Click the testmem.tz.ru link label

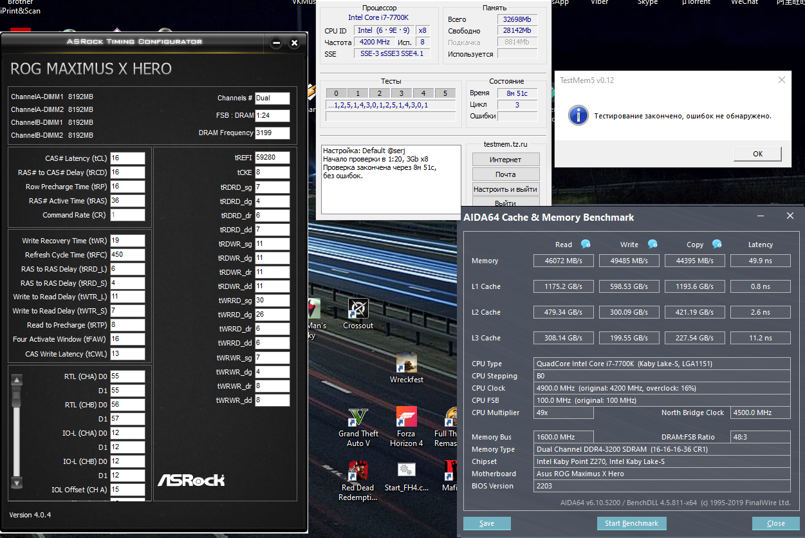tap(506, 144)
